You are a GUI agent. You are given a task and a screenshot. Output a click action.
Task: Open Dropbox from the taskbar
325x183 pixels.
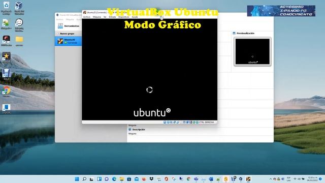pyautogui.click(x=151, y=179)
